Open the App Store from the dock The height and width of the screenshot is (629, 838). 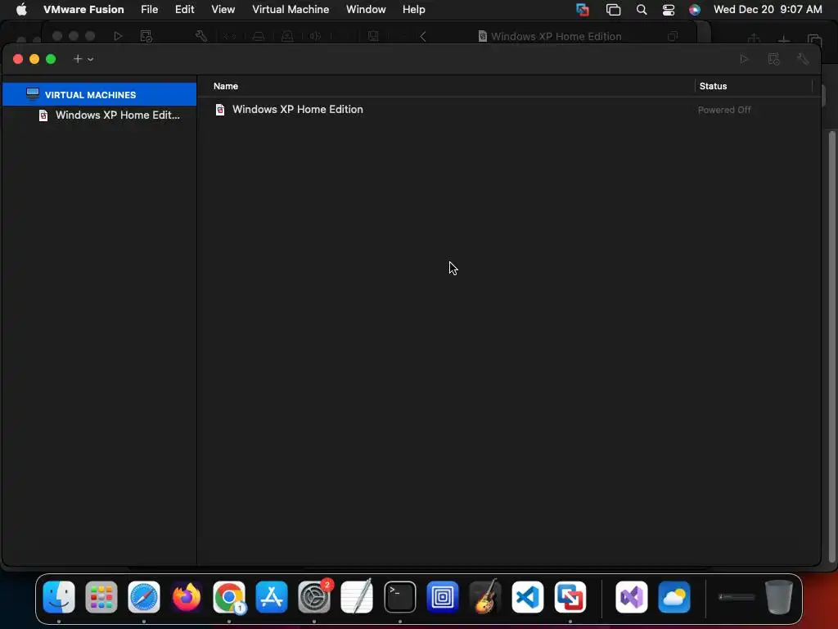tap(272, 597)
